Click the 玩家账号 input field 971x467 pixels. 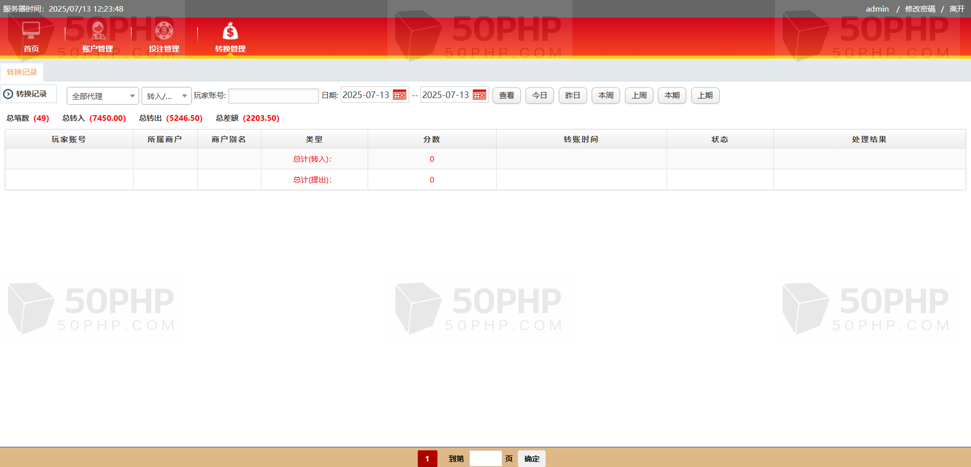click(273, 96)
